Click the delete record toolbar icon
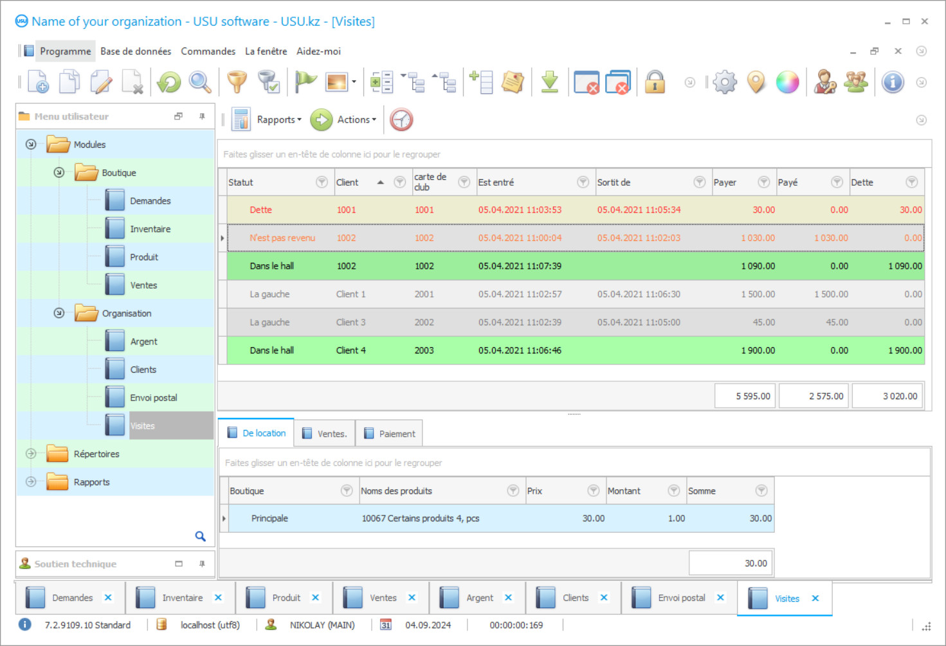946x646 pixels. (132, 82)
